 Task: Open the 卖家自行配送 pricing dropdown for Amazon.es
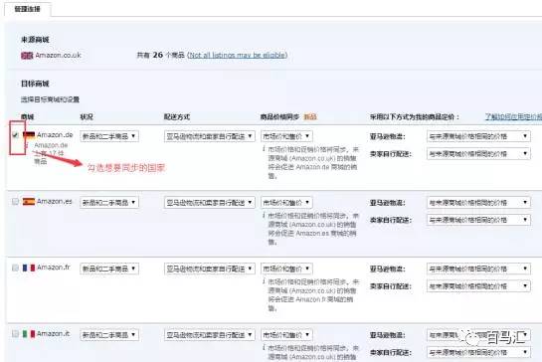(x=478, y=220)
